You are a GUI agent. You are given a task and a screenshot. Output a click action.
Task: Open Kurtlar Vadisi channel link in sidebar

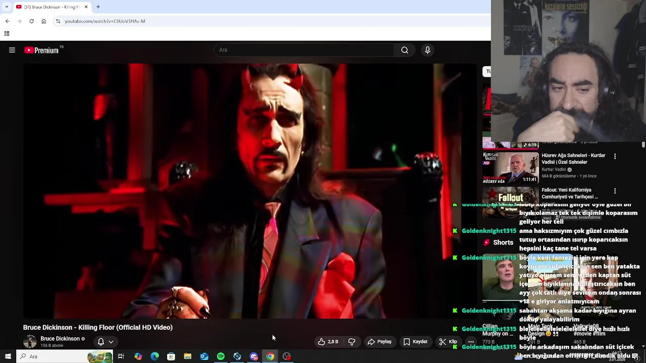pos(554,169)
